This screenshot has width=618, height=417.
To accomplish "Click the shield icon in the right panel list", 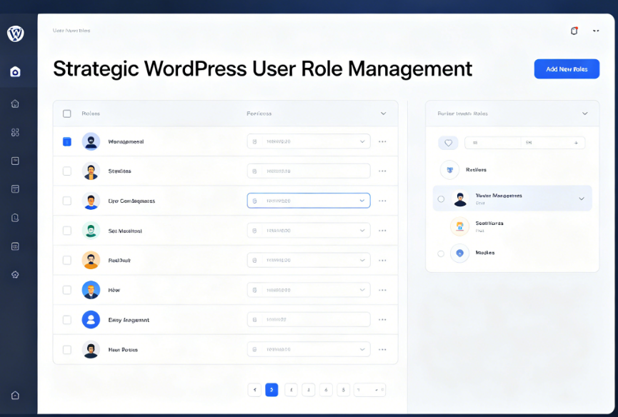I will pyautogui.click(x=459, y=253).
